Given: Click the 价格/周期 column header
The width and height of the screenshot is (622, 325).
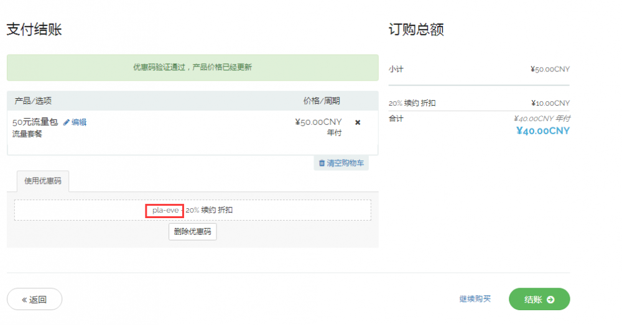Looking at the screenshot, I should point(321,101).
